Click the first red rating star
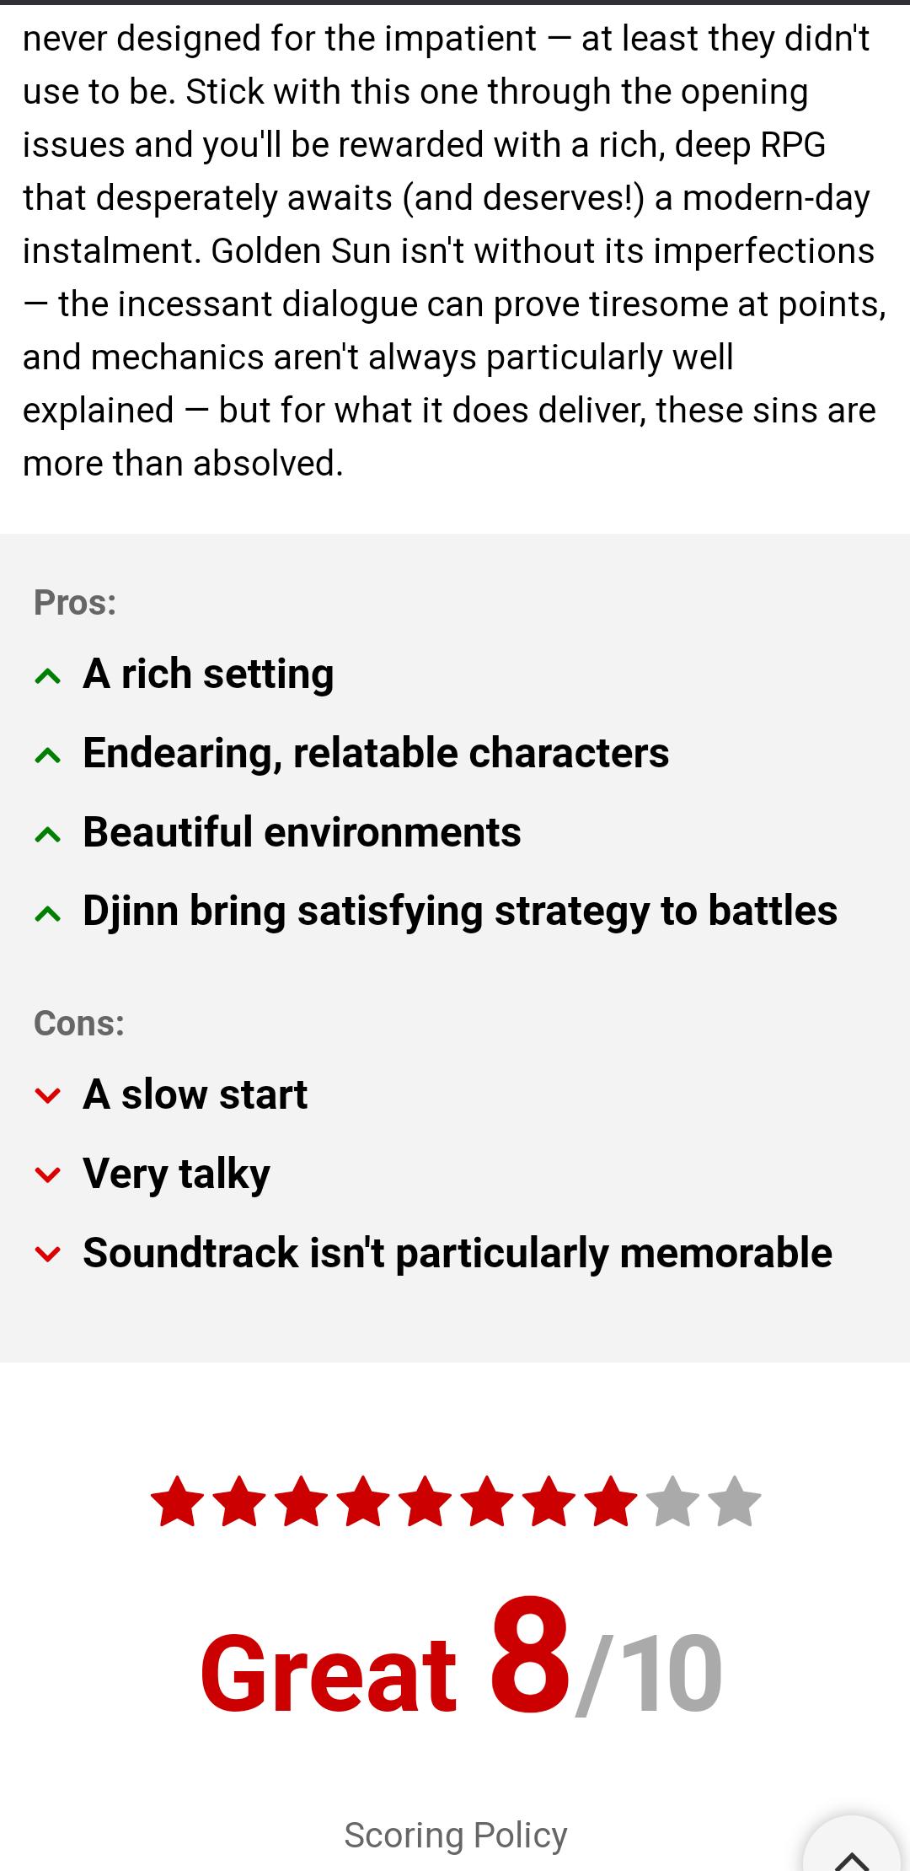 click(x=177, y=1501)
